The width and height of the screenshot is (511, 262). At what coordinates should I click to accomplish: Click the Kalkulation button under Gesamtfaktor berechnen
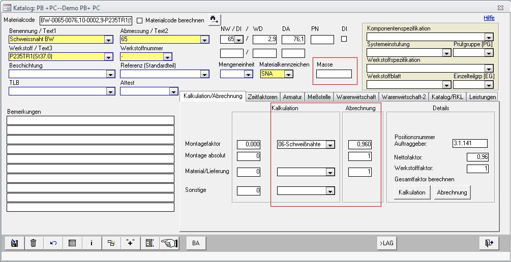click(x=412, y=192)
